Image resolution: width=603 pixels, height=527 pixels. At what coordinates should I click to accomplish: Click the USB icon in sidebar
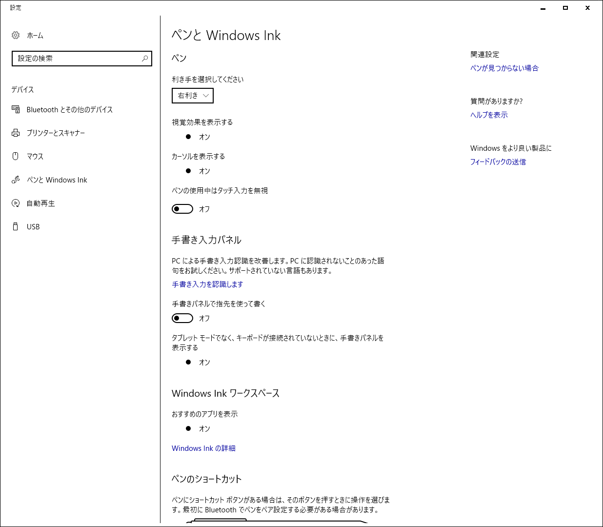click(16, 226)
